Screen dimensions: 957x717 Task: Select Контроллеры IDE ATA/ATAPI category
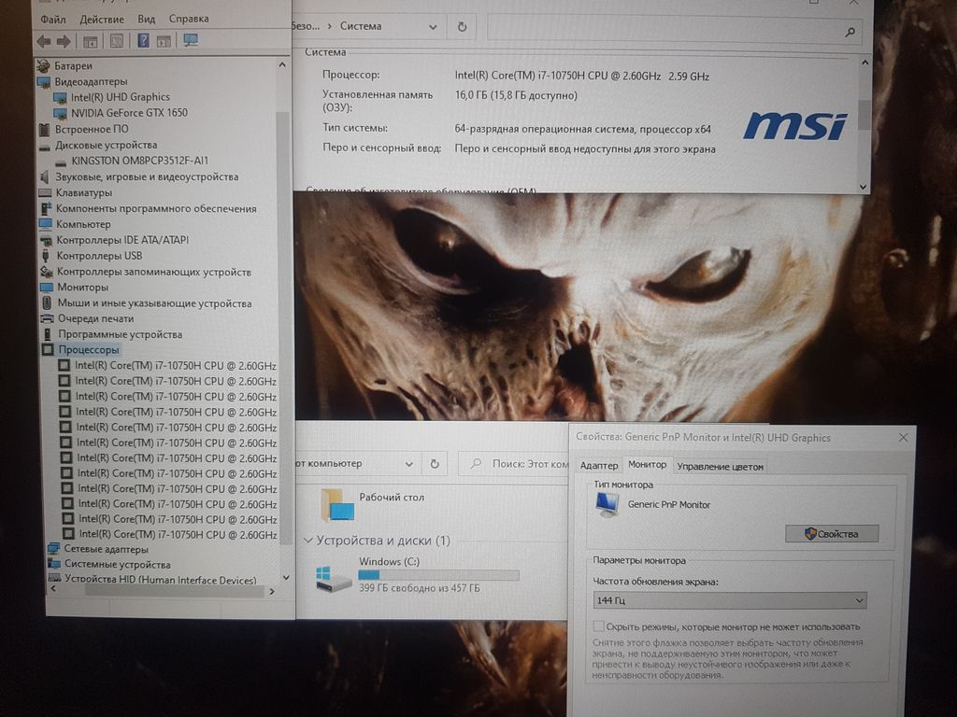click(x=122, y=240)
